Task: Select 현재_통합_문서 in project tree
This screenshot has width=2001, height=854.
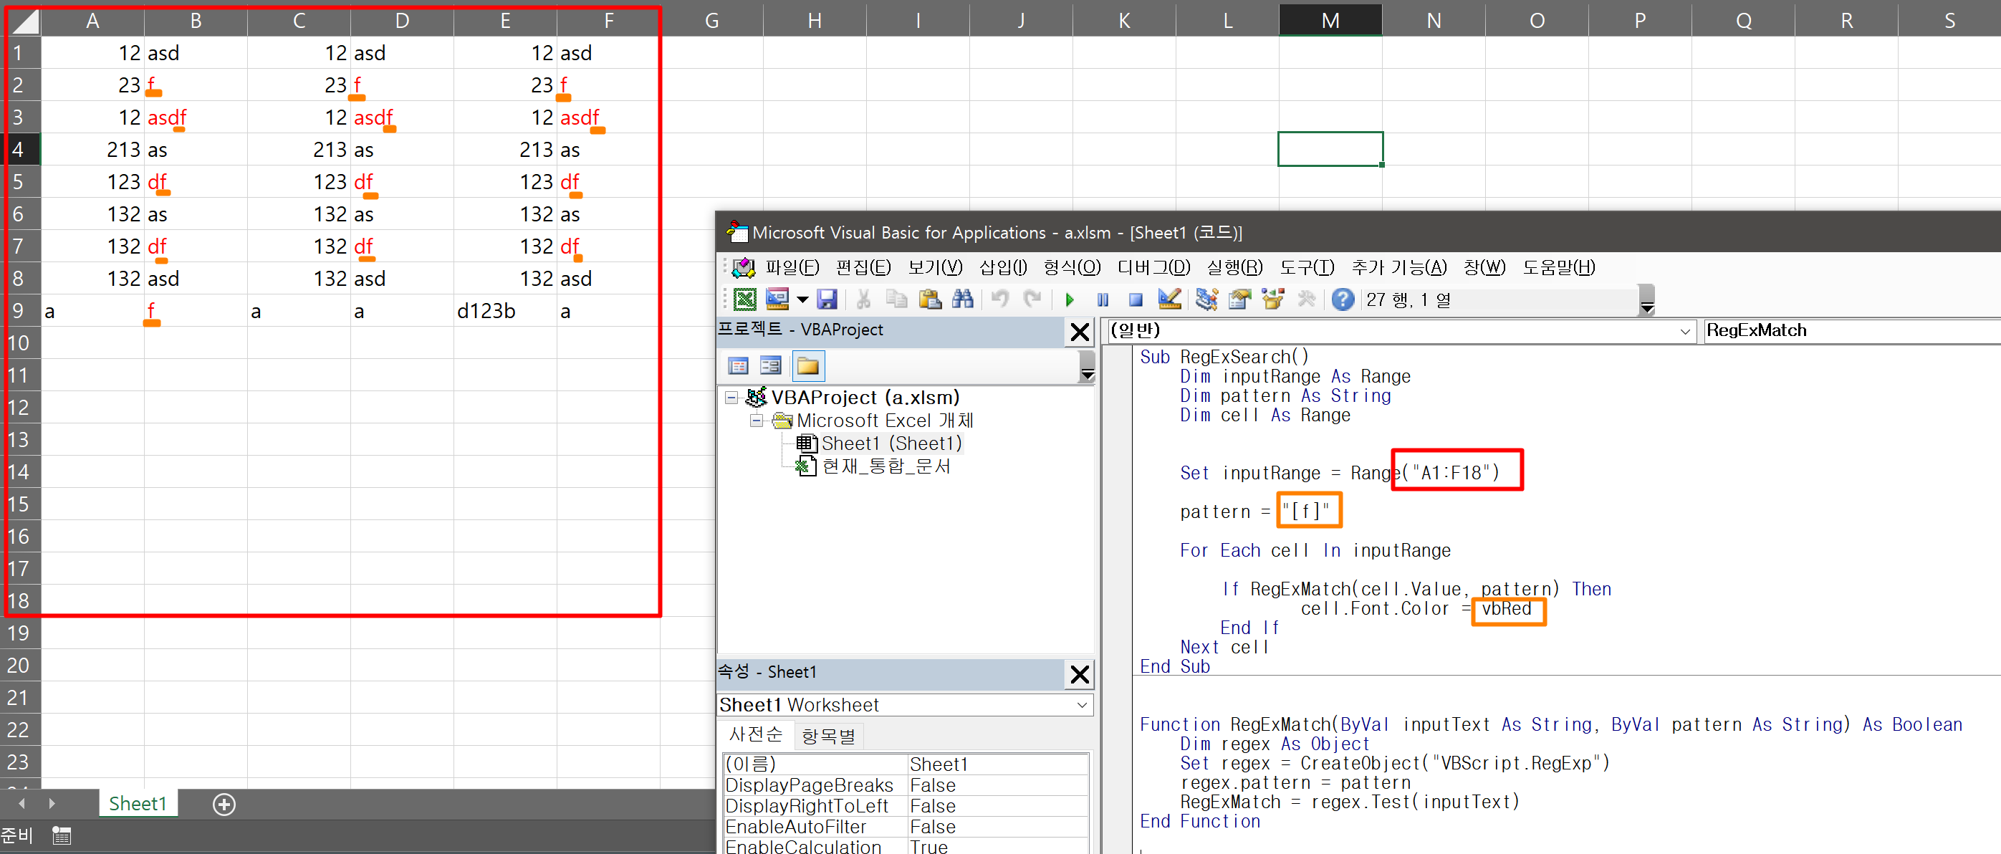Action: tap(886, 466)
